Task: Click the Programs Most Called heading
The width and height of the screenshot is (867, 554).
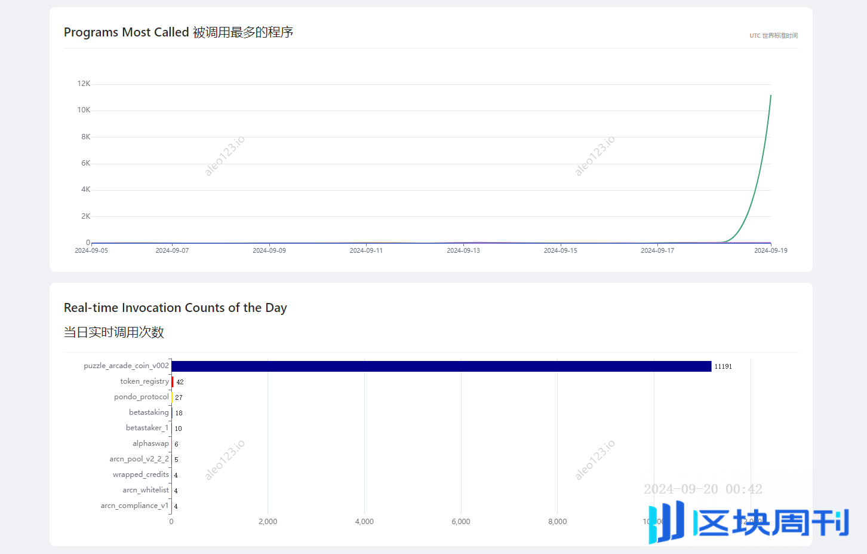Action: point(179,32)
